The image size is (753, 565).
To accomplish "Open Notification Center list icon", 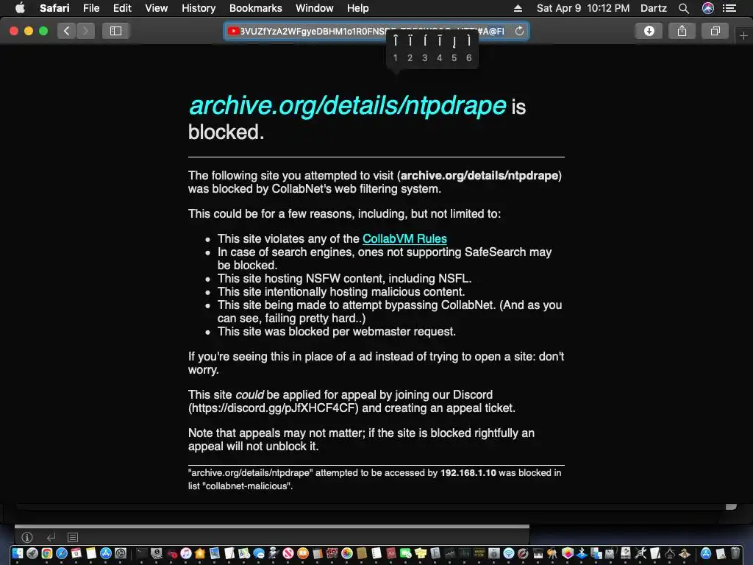I will tap(729, 8).
